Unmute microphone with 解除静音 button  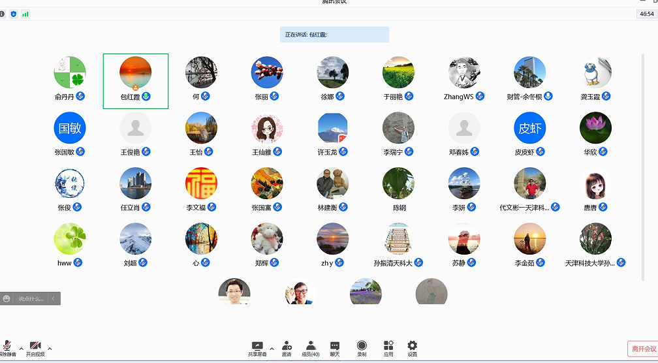(7, 348)
